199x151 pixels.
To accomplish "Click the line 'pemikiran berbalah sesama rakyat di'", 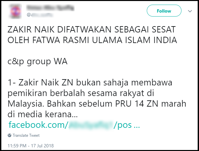I will point(81,93).
